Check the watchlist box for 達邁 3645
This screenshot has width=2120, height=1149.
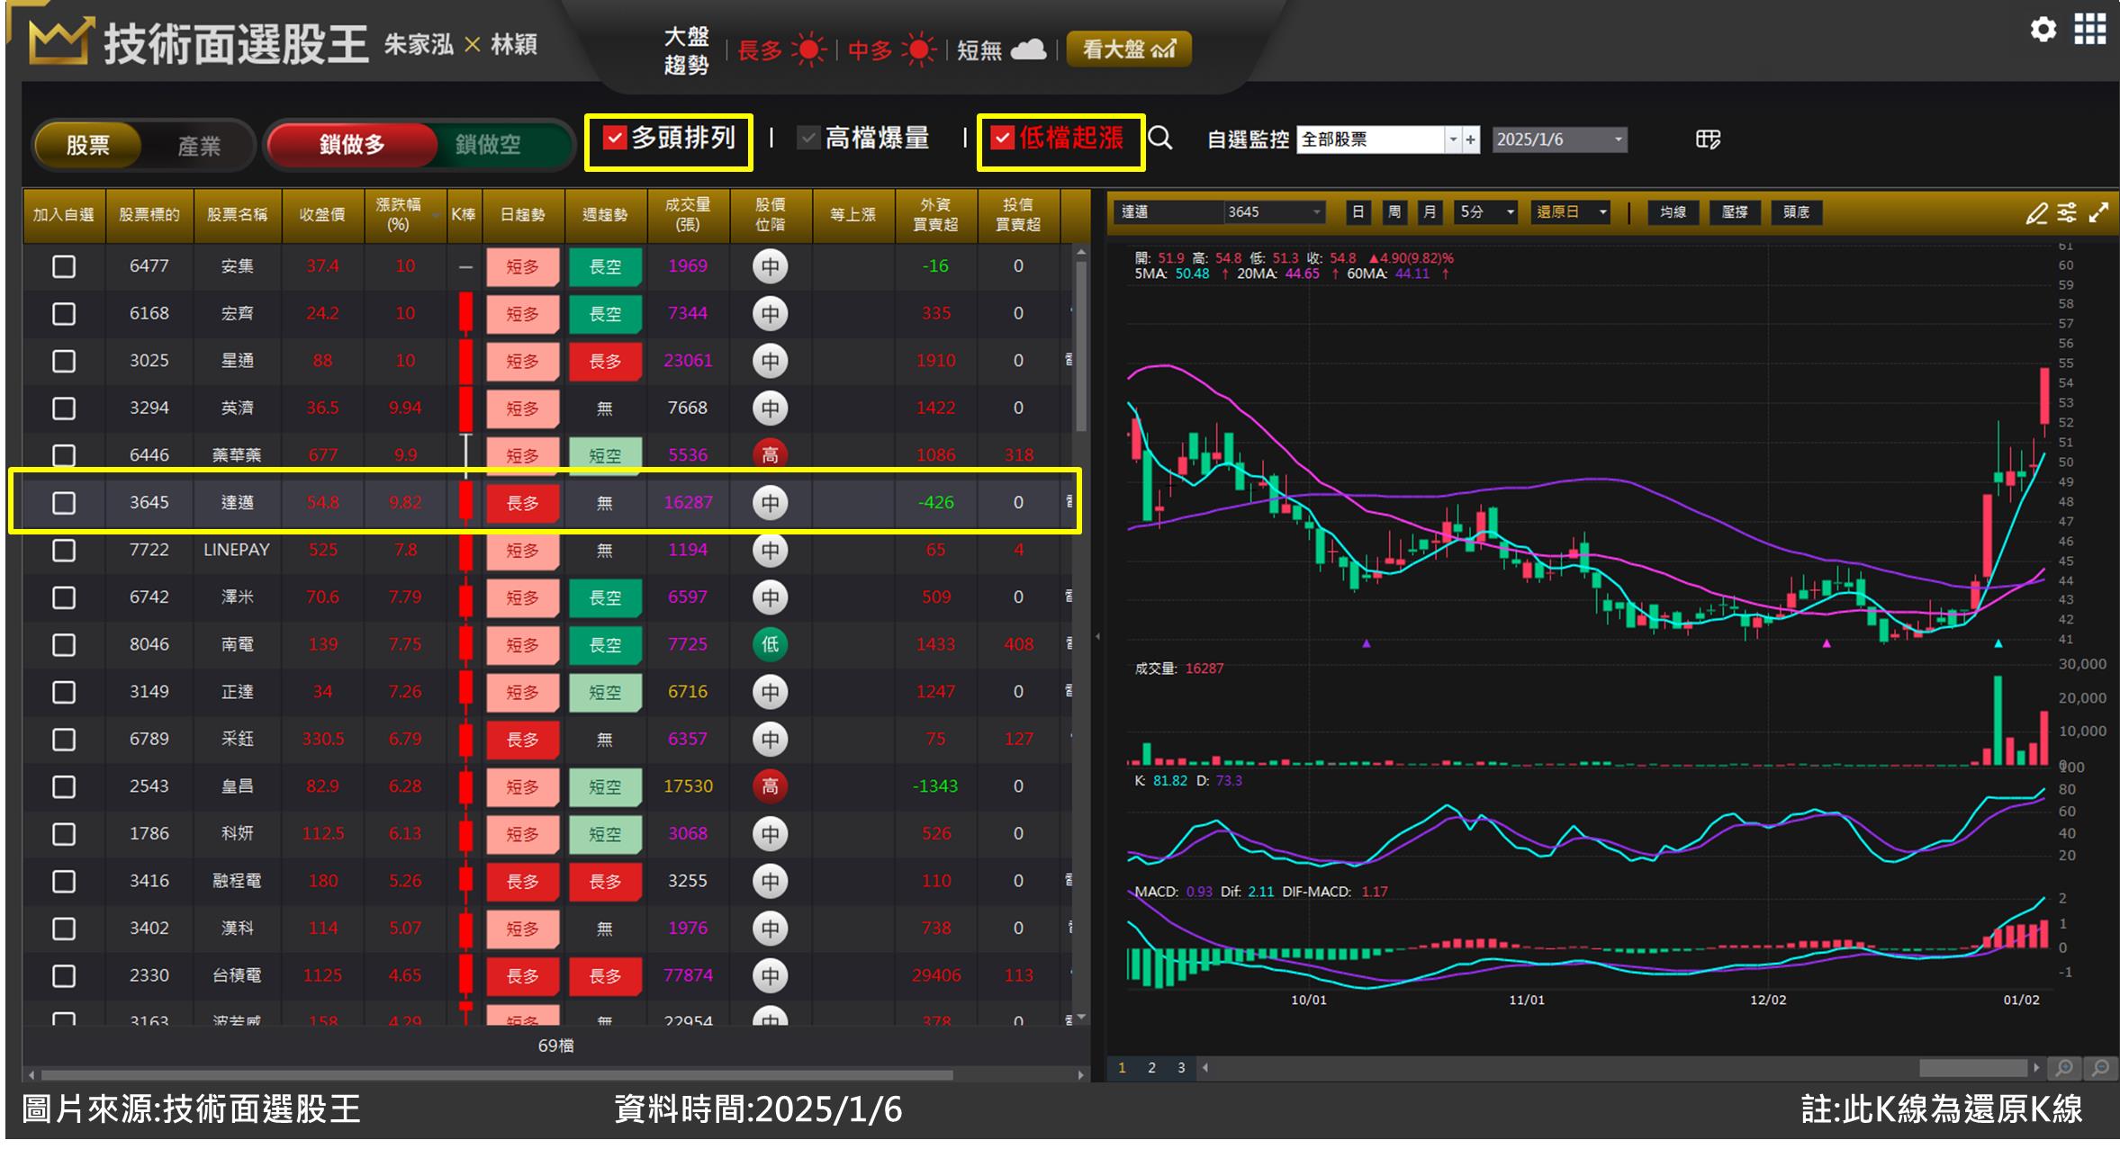(64, 502)
